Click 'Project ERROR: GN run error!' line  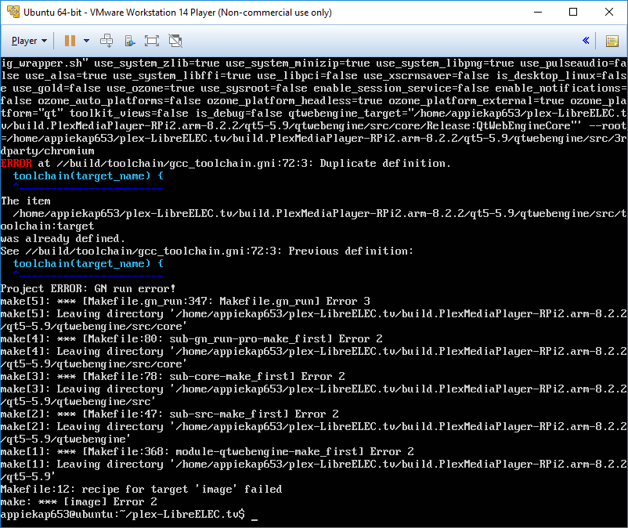(88, 288)
